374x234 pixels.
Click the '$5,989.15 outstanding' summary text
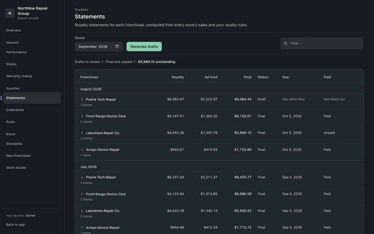tap(157, 62)
